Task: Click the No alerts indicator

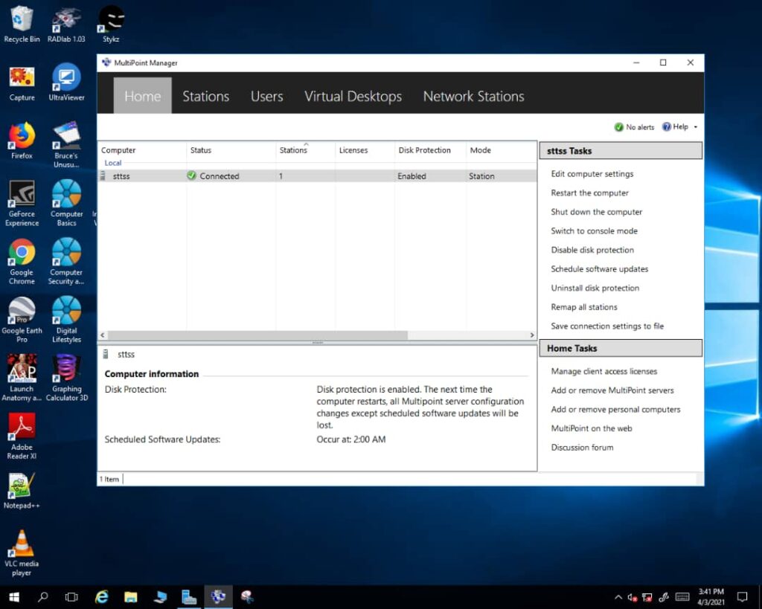Action: click(x=634, y=127)
